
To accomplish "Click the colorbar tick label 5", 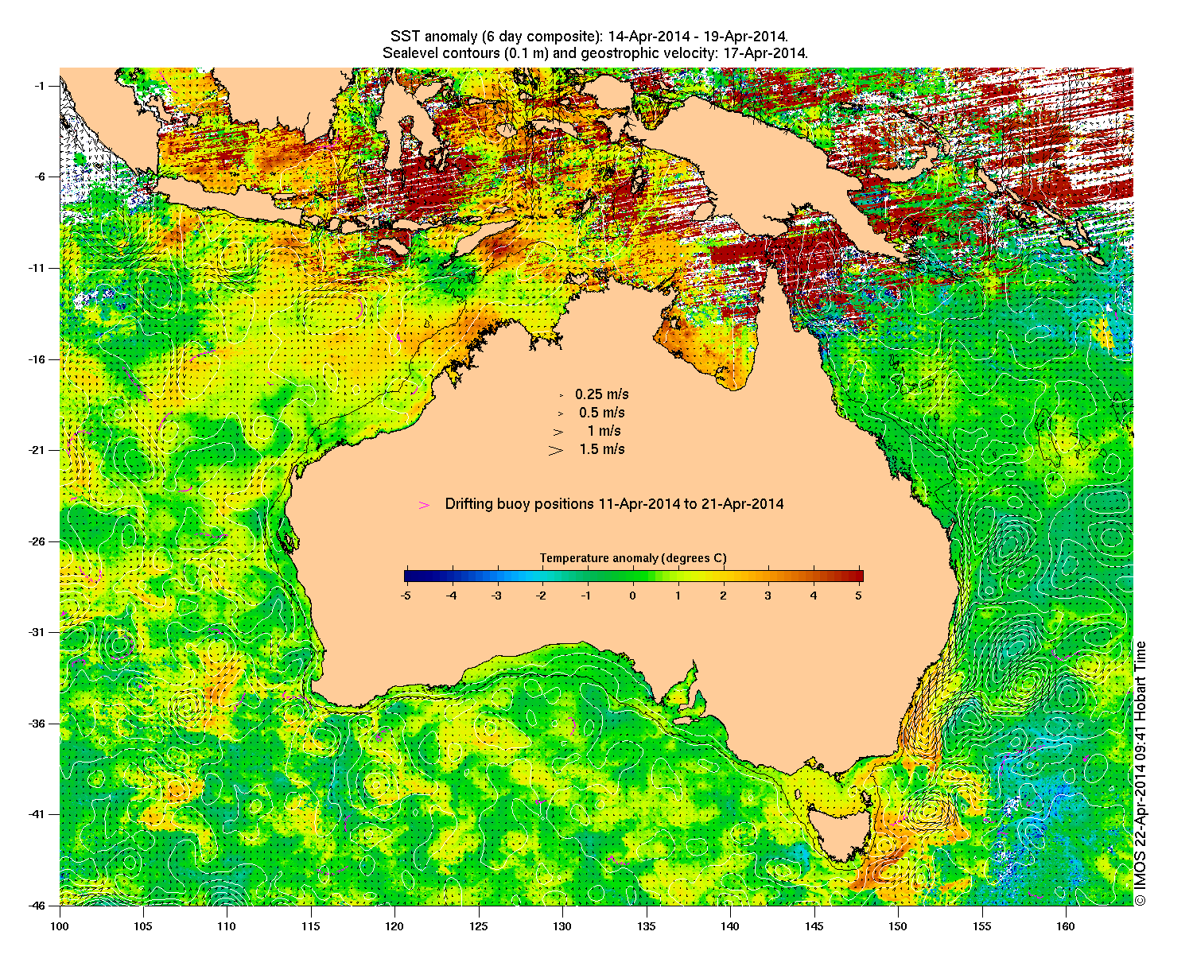I will click(860, 595).
